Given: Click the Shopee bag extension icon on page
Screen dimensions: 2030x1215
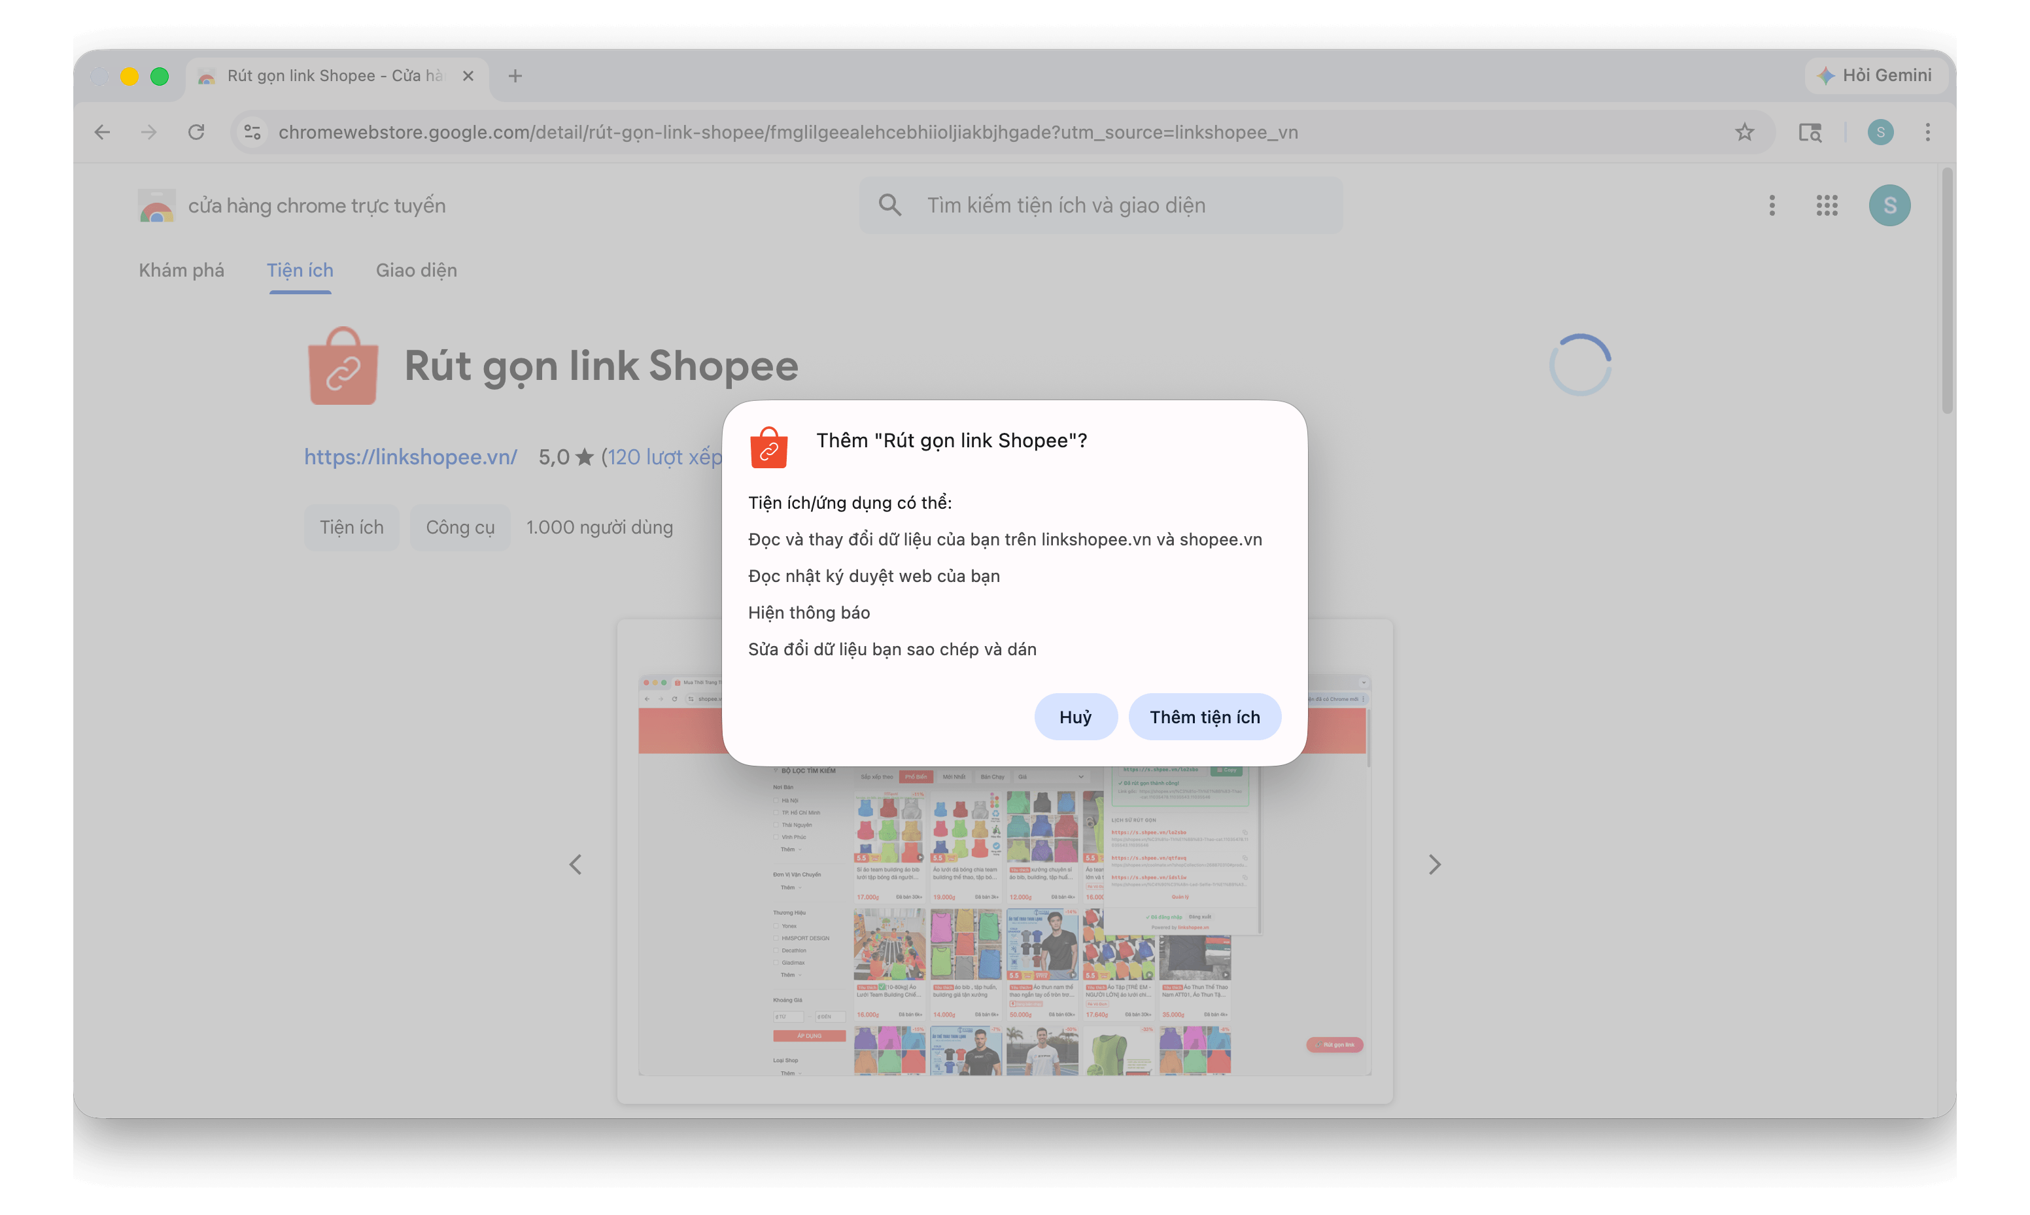Looking at the screenshot, I should pos(343,366).
